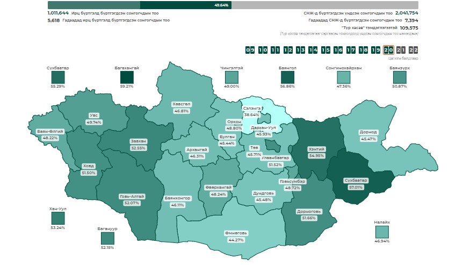Pick hour 16 in the time selector
This screenshot has width=456, height=265.
click(338, 50)
